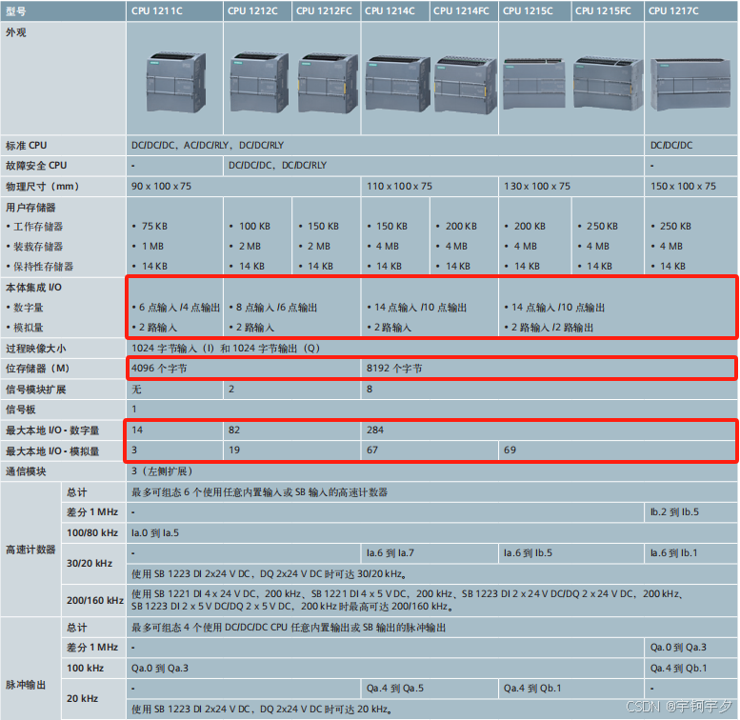Click the CPU 1212C product image
This screenshot has height=720, width=740.
point(259,82)
